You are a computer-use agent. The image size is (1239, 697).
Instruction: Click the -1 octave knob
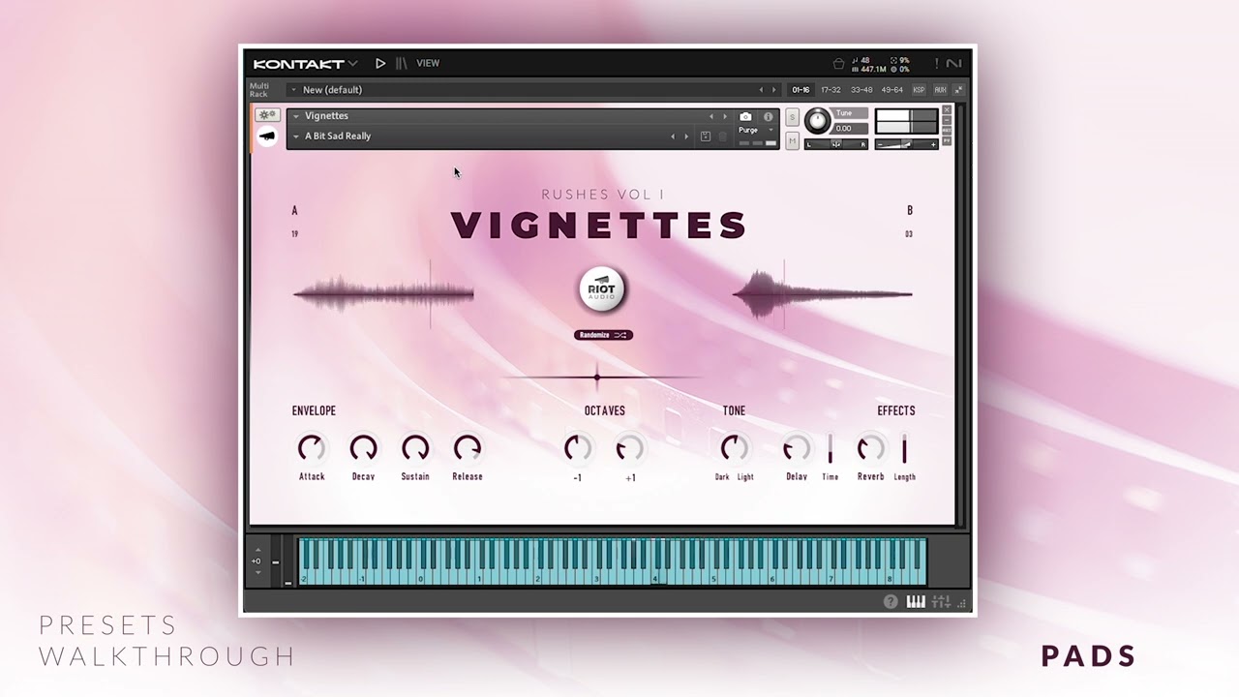[578, 448]
